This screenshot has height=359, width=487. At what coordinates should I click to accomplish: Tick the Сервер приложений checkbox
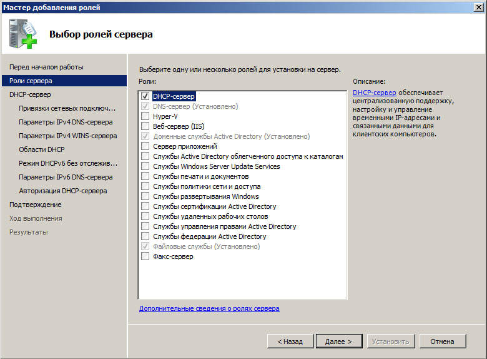click(145, 146)
